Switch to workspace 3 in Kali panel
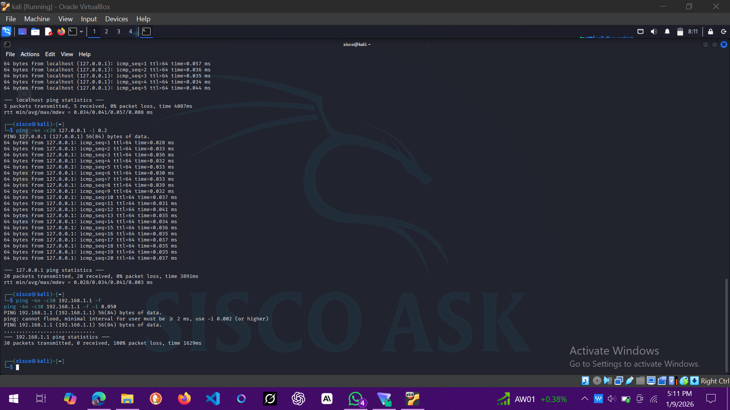 coord(119,32)
